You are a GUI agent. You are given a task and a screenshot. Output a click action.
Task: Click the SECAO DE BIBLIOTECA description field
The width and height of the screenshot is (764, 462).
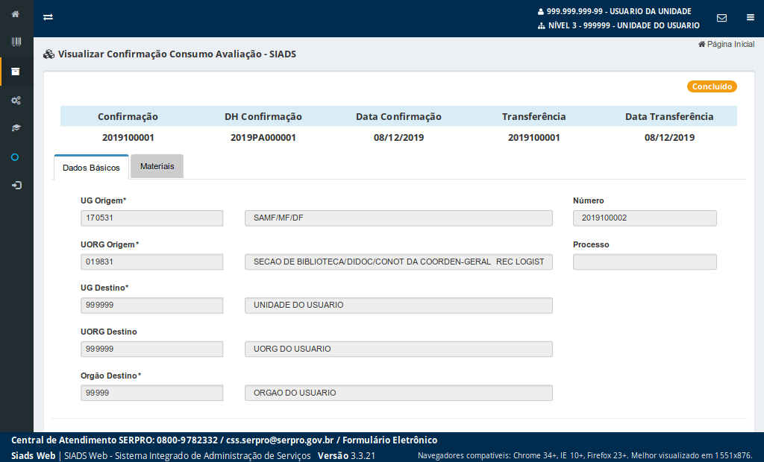(x=398, y=262)
